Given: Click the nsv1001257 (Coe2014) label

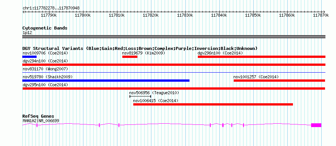Looking at the screenshot, I should tap(256, 77).
